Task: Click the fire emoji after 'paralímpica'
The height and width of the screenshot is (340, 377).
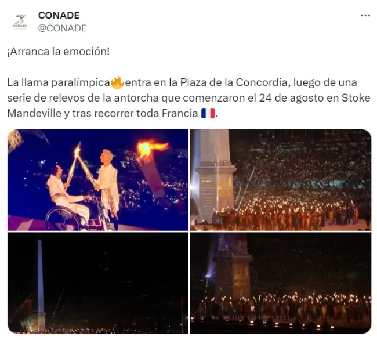Action: pos(117,82)
